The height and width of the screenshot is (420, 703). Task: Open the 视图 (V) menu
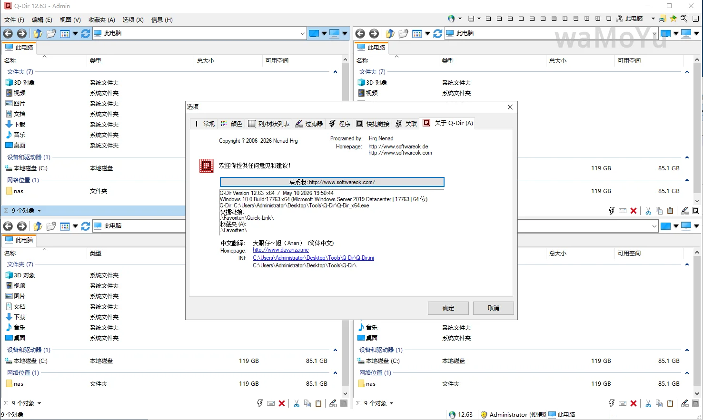(70, 20)
